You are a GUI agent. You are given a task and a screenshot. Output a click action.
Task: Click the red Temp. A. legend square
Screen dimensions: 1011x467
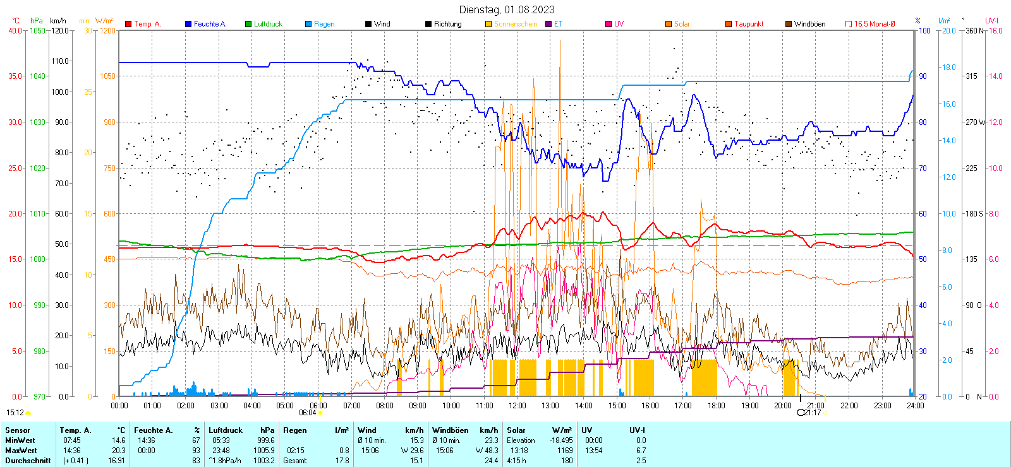coord(128,24)
